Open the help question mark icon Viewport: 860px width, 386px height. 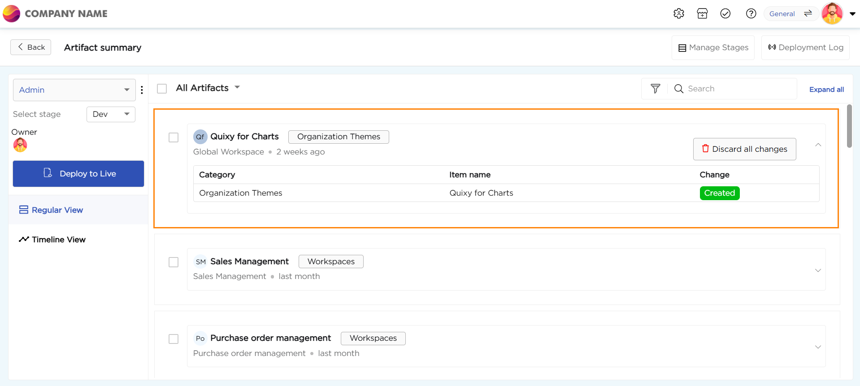tap(751, 13)
